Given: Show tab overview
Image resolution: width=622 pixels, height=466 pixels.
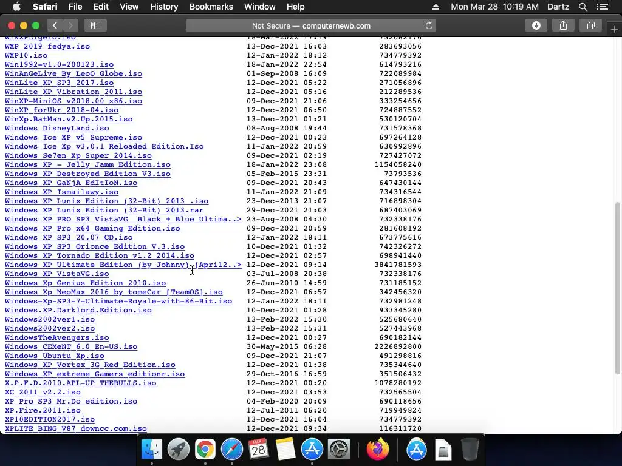Looking at the screenshot, I should click(590, 25).
